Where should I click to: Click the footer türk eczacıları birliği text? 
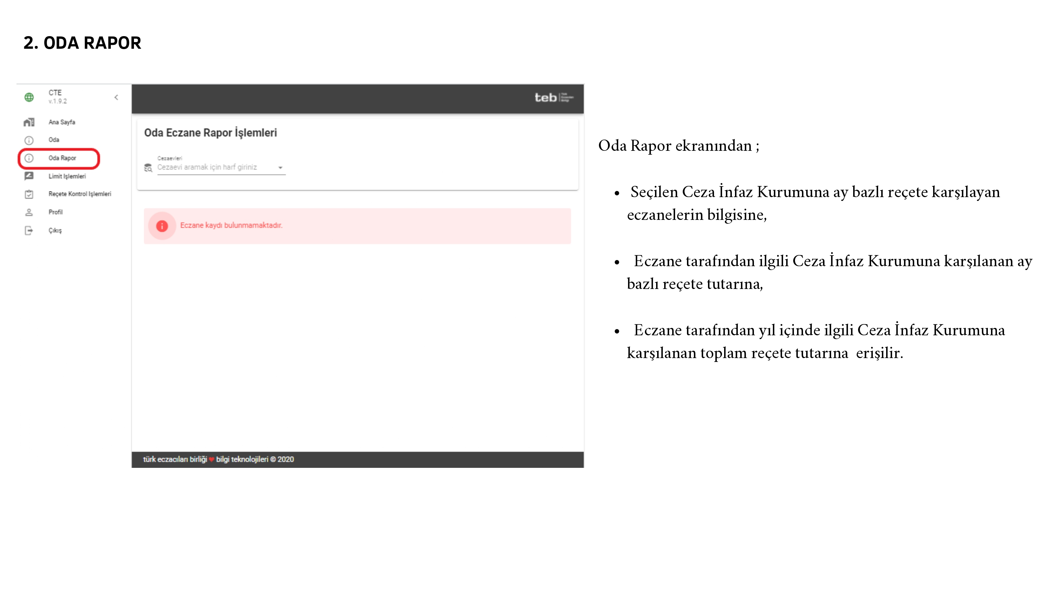(x=175, y=459)
